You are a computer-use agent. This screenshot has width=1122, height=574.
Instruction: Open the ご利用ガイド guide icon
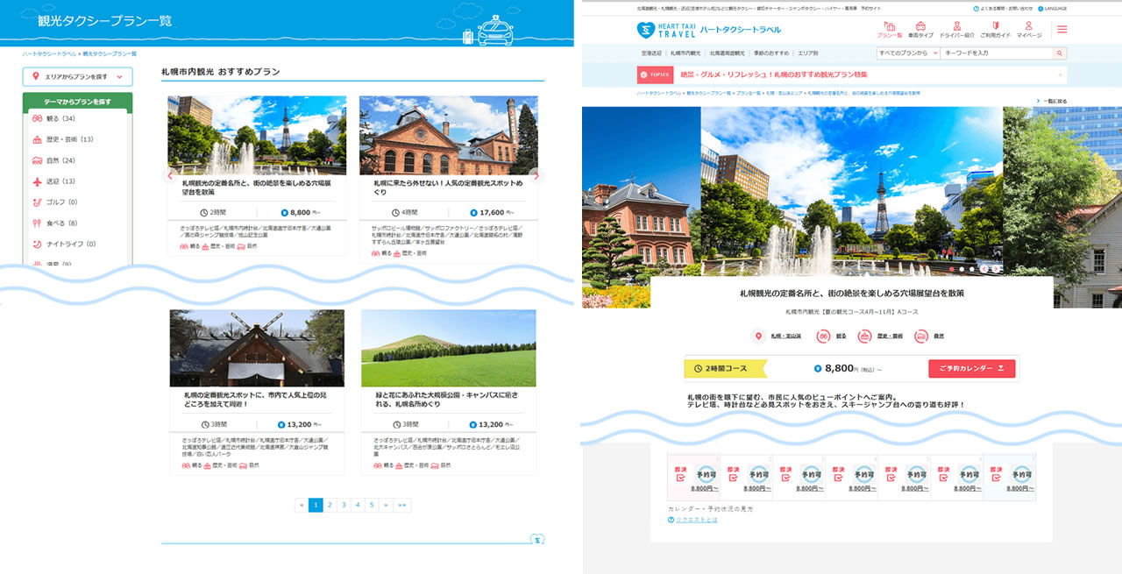[995, 30]
